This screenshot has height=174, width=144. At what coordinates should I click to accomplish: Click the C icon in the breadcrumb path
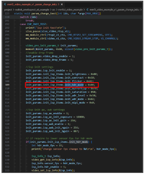click(88, 10)
